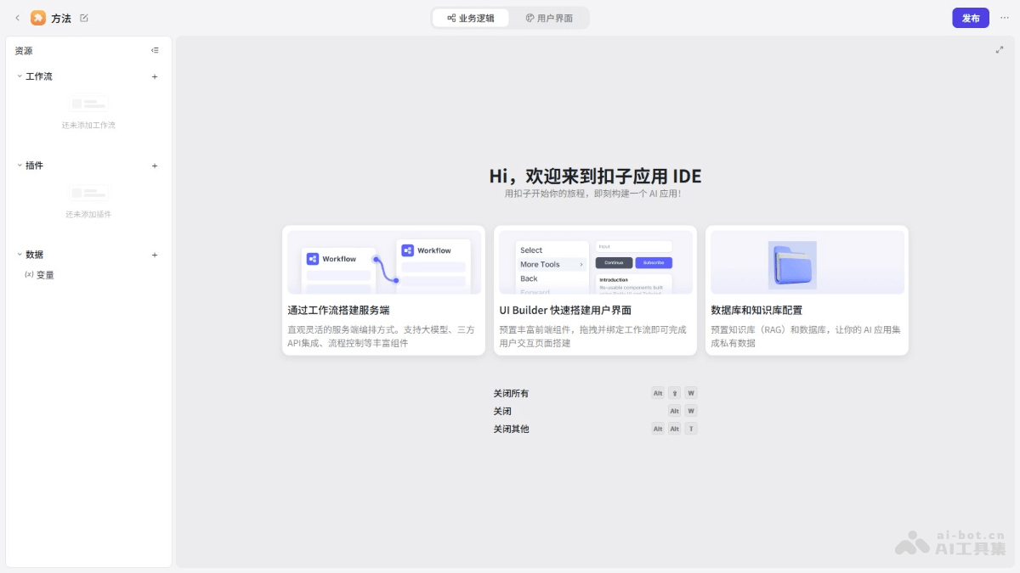Collapse the 工作流 section

(x=20, y=76)
